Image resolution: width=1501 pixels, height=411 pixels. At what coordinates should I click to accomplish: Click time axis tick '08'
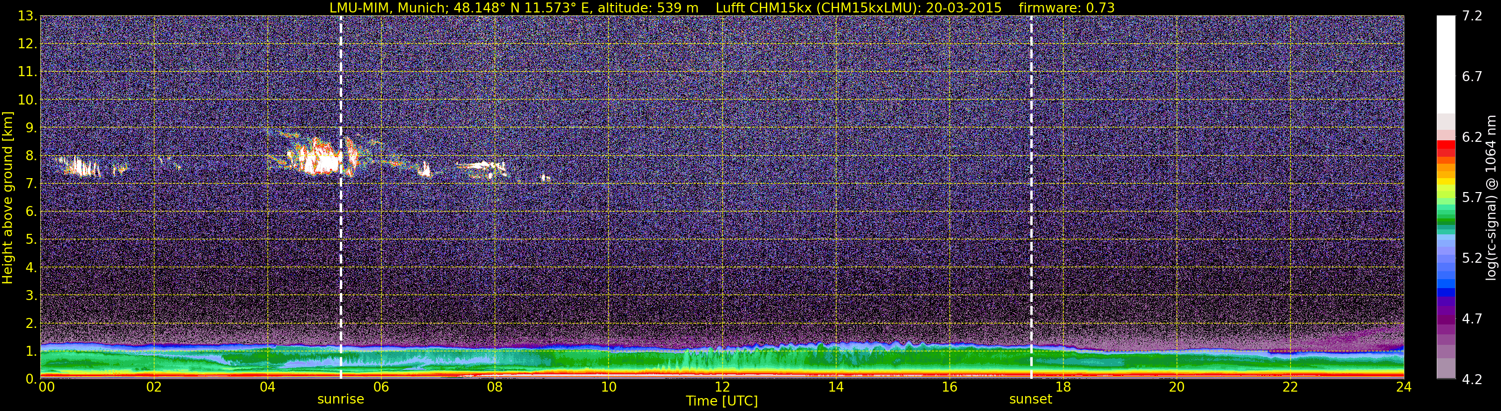coord(495,387)
